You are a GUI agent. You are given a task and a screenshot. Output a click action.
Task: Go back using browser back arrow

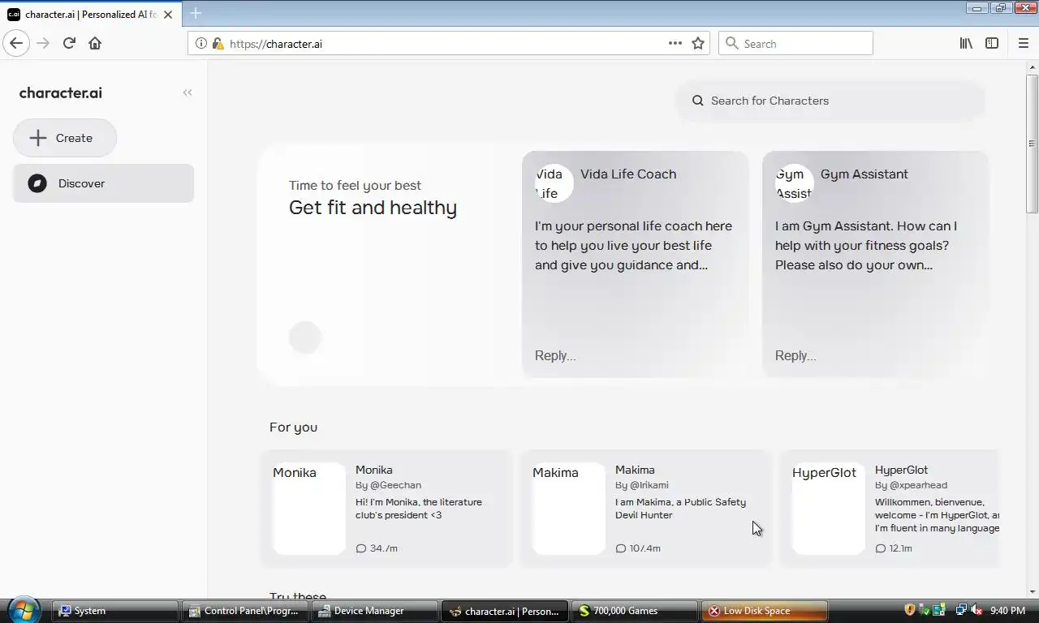[16, 43]
